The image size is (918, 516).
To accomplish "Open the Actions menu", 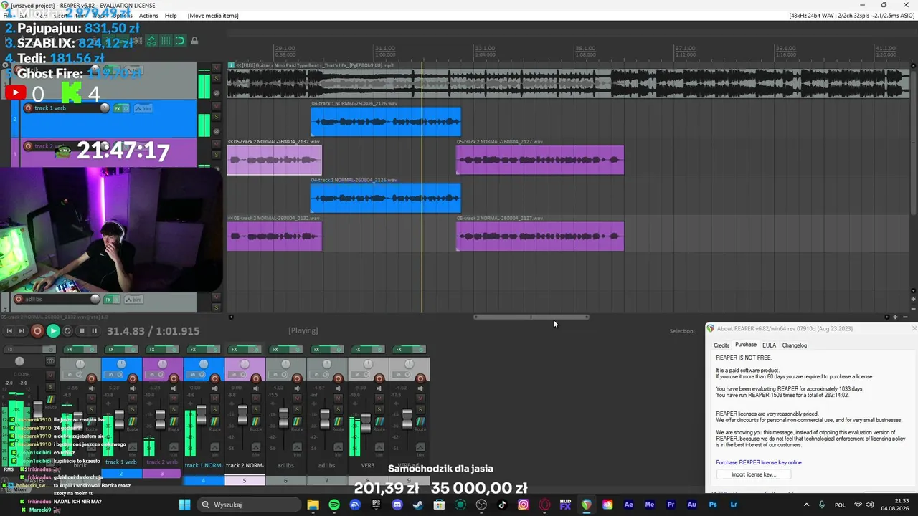I will (148, 16).
